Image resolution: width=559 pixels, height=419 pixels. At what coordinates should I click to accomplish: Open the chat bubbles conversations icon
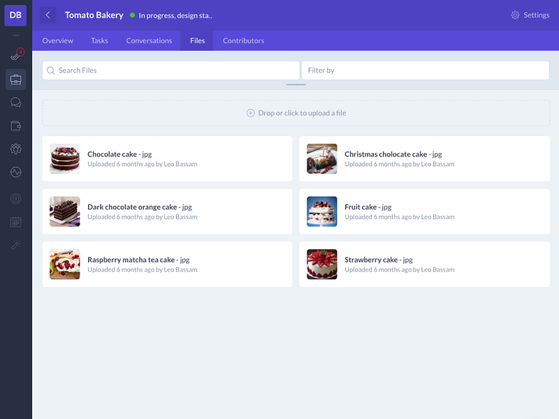click(x=15, y=102)
